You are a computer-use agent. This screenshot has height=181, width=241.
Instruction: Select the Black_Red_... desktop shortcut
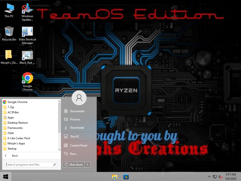[27, 57]
